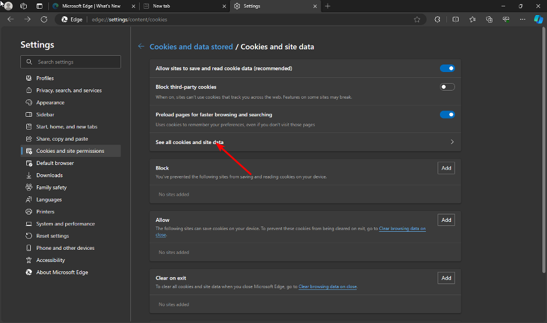
Task: Open the Extensions puzzle icon
Action: click(438, 20)
